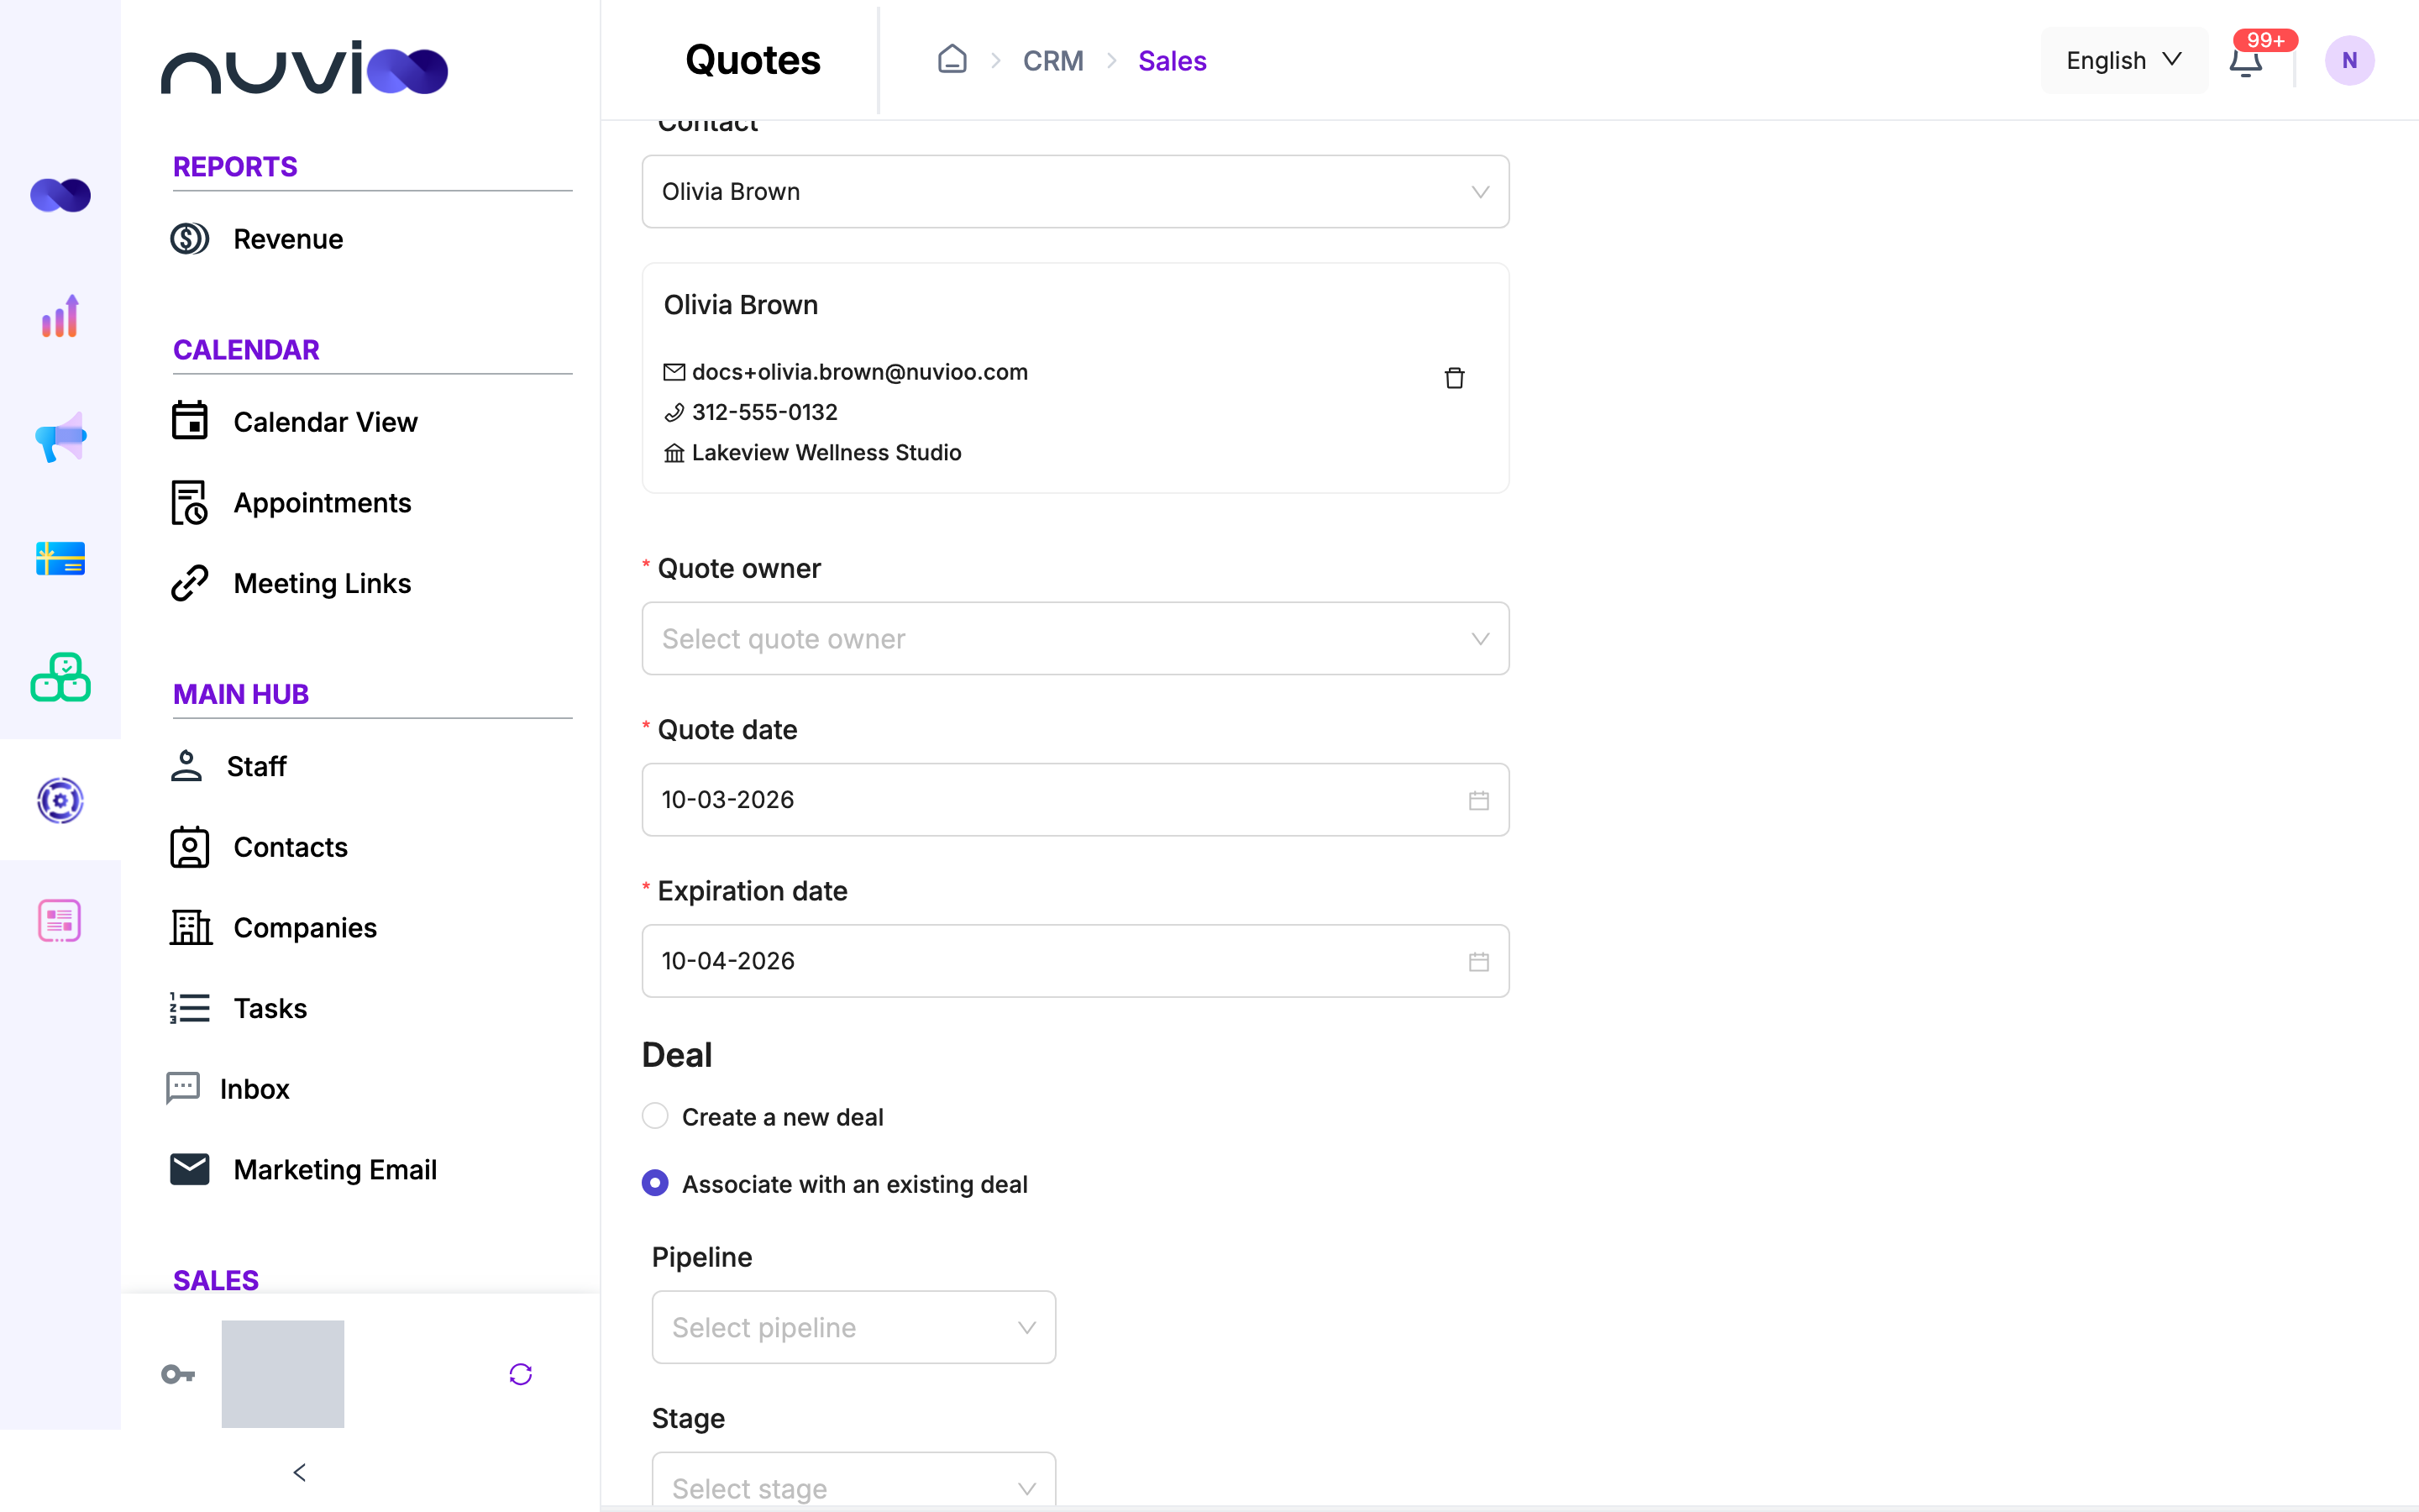The width and height of the screenshot is (2419, 1512).
Task: Expand the Select pipeline dropdown
Action: click(x=853, y=1327)
